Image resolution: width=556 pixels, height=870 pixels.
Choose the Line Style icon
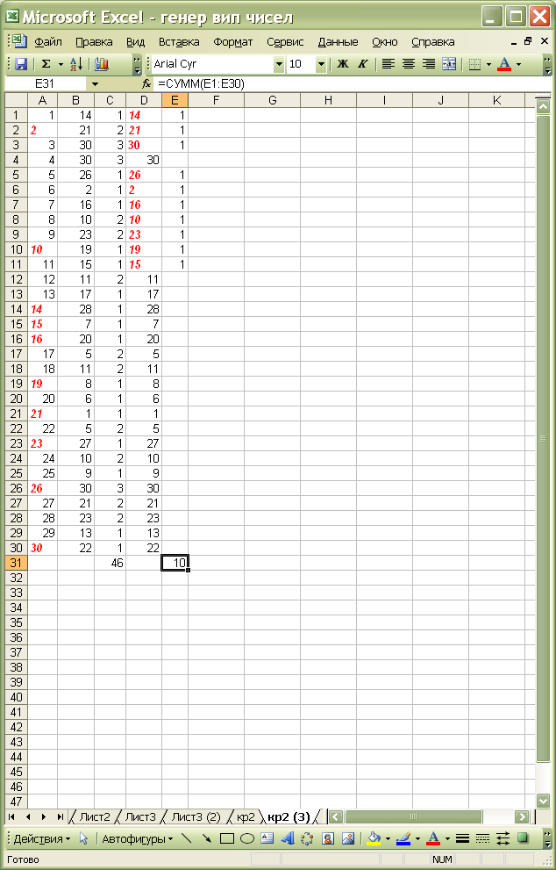click(x=463, y=838)
